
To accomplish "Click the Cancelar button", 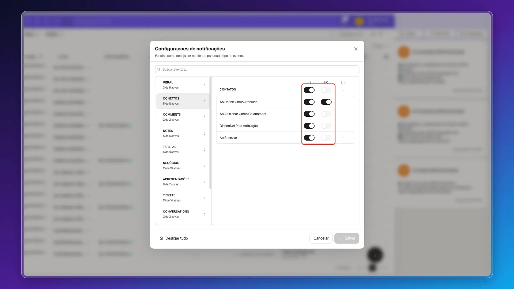I will (321, 238).
